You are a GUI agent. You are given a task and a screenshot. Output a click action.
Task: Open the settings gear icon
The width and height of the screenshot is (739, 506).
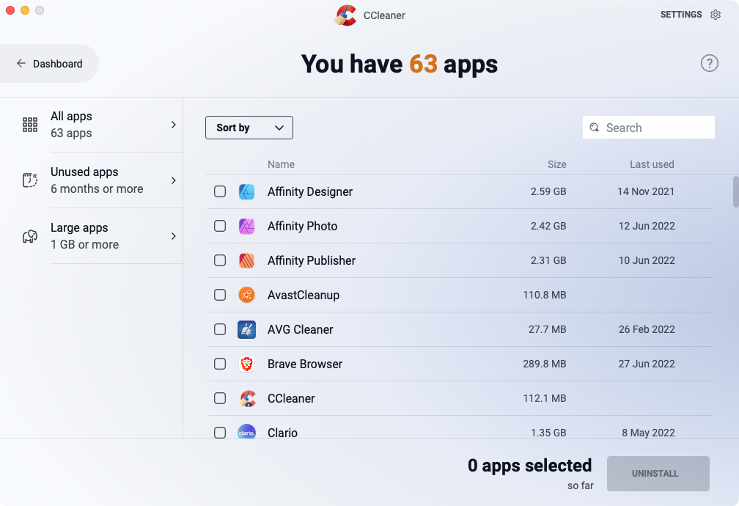(x=716, y=15)
